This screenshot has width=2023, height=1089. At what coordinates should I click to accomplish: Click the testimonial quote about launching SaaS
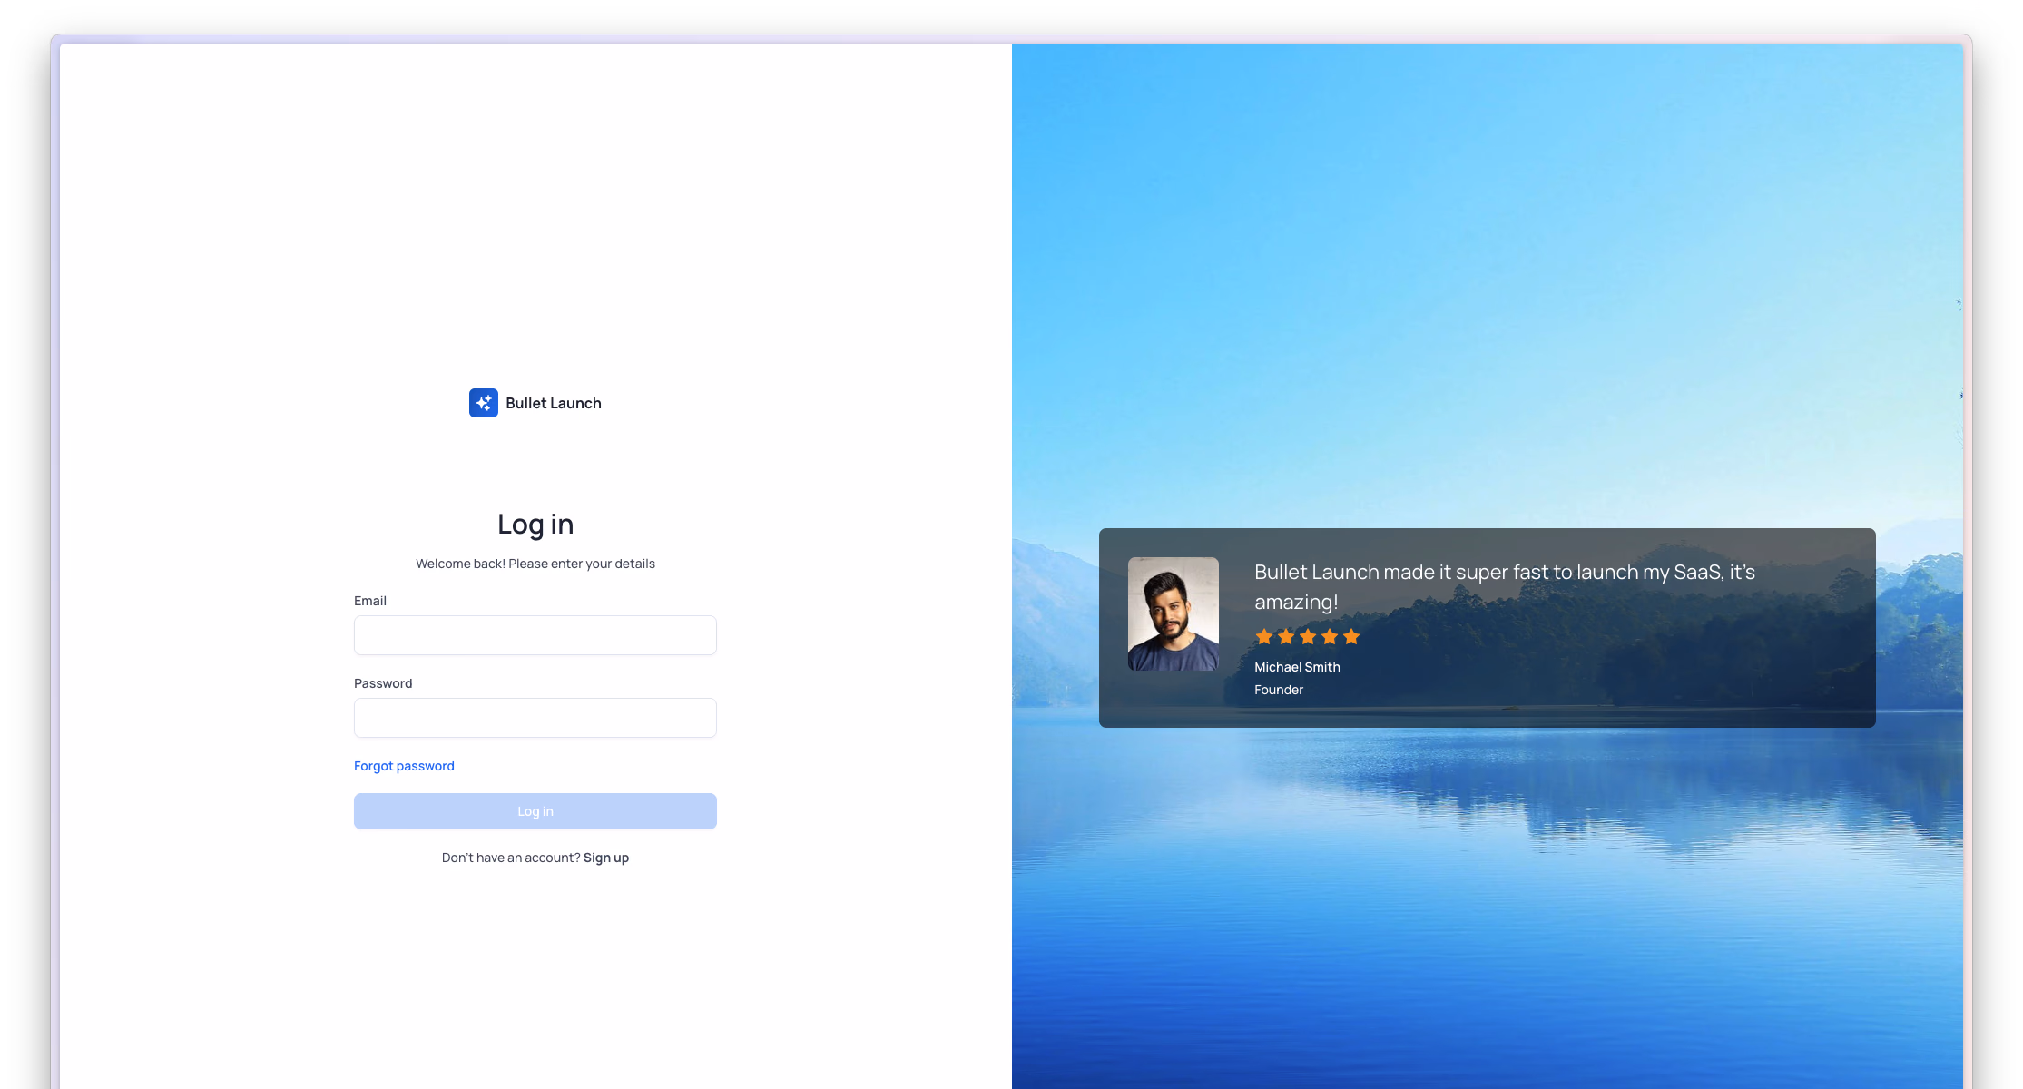[x=1503, y=586]
